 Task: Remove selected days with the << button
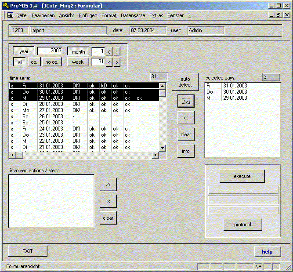tap(185, 118)
